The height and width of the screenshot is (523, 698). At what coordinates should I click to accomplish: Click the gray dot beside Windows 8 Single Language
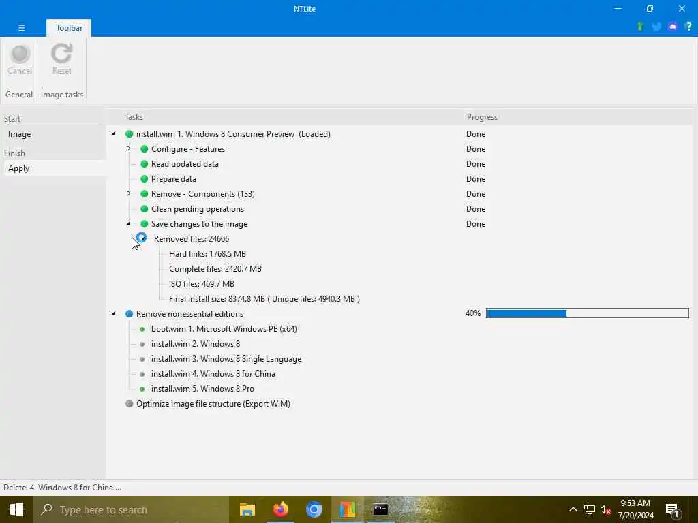click(142, 359)
